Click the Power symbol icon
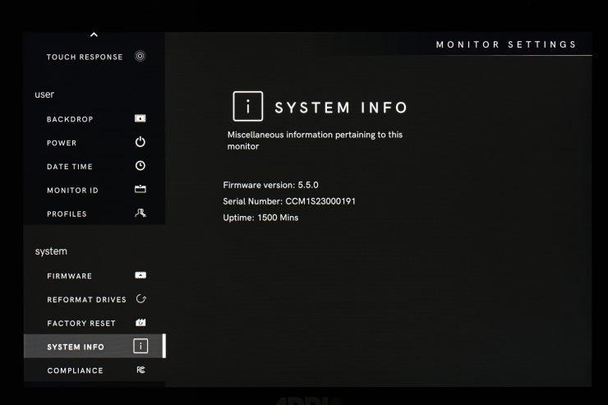The height and width of the screenshot is (405, 608). [140, 142]
